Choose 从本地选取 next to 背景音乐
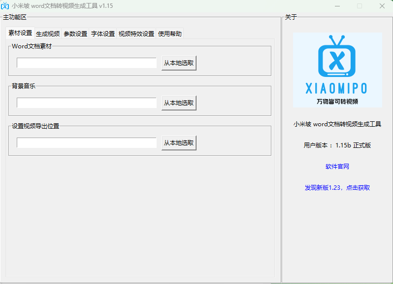 click(x=179, y=103)
